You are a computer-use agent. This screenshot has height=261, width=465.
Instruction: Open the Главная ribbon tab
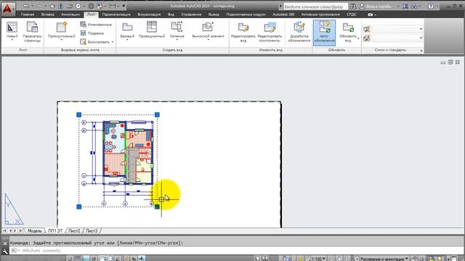pos(28,14)
